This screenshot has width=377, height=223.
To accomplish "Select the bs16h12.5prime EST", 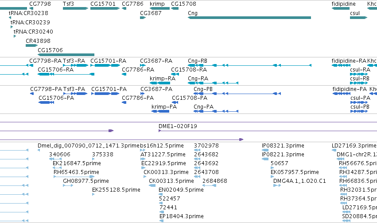I will pos(143,150).
